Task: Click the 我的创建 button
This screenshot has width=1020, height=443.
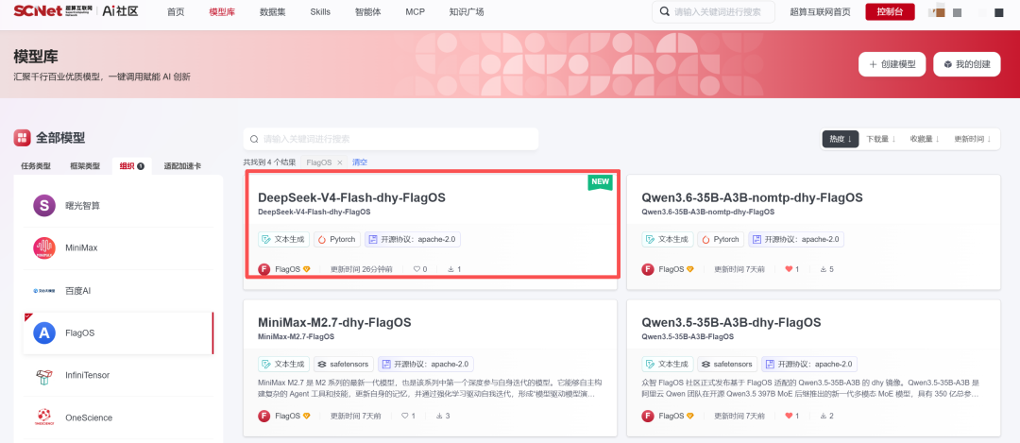Action: 967,64
